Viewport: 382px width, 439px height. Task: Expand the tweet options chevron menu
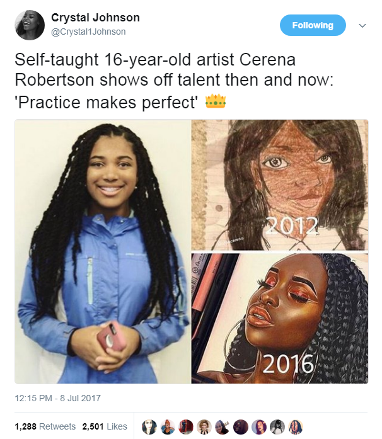click(x=362, y=26)
